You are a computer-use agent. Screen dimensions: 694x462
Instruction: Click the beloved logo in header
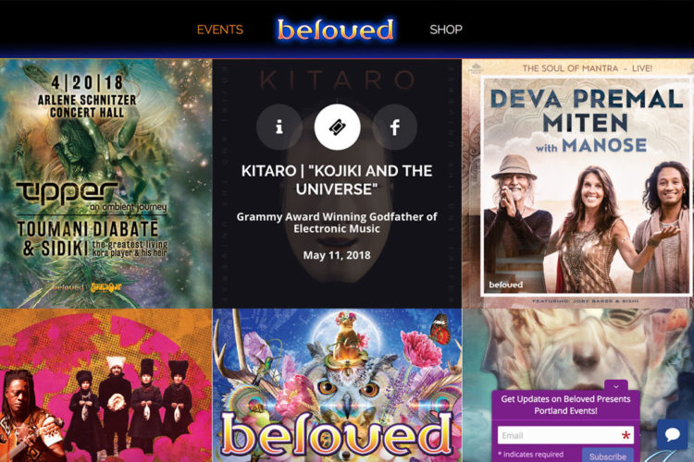336,30
